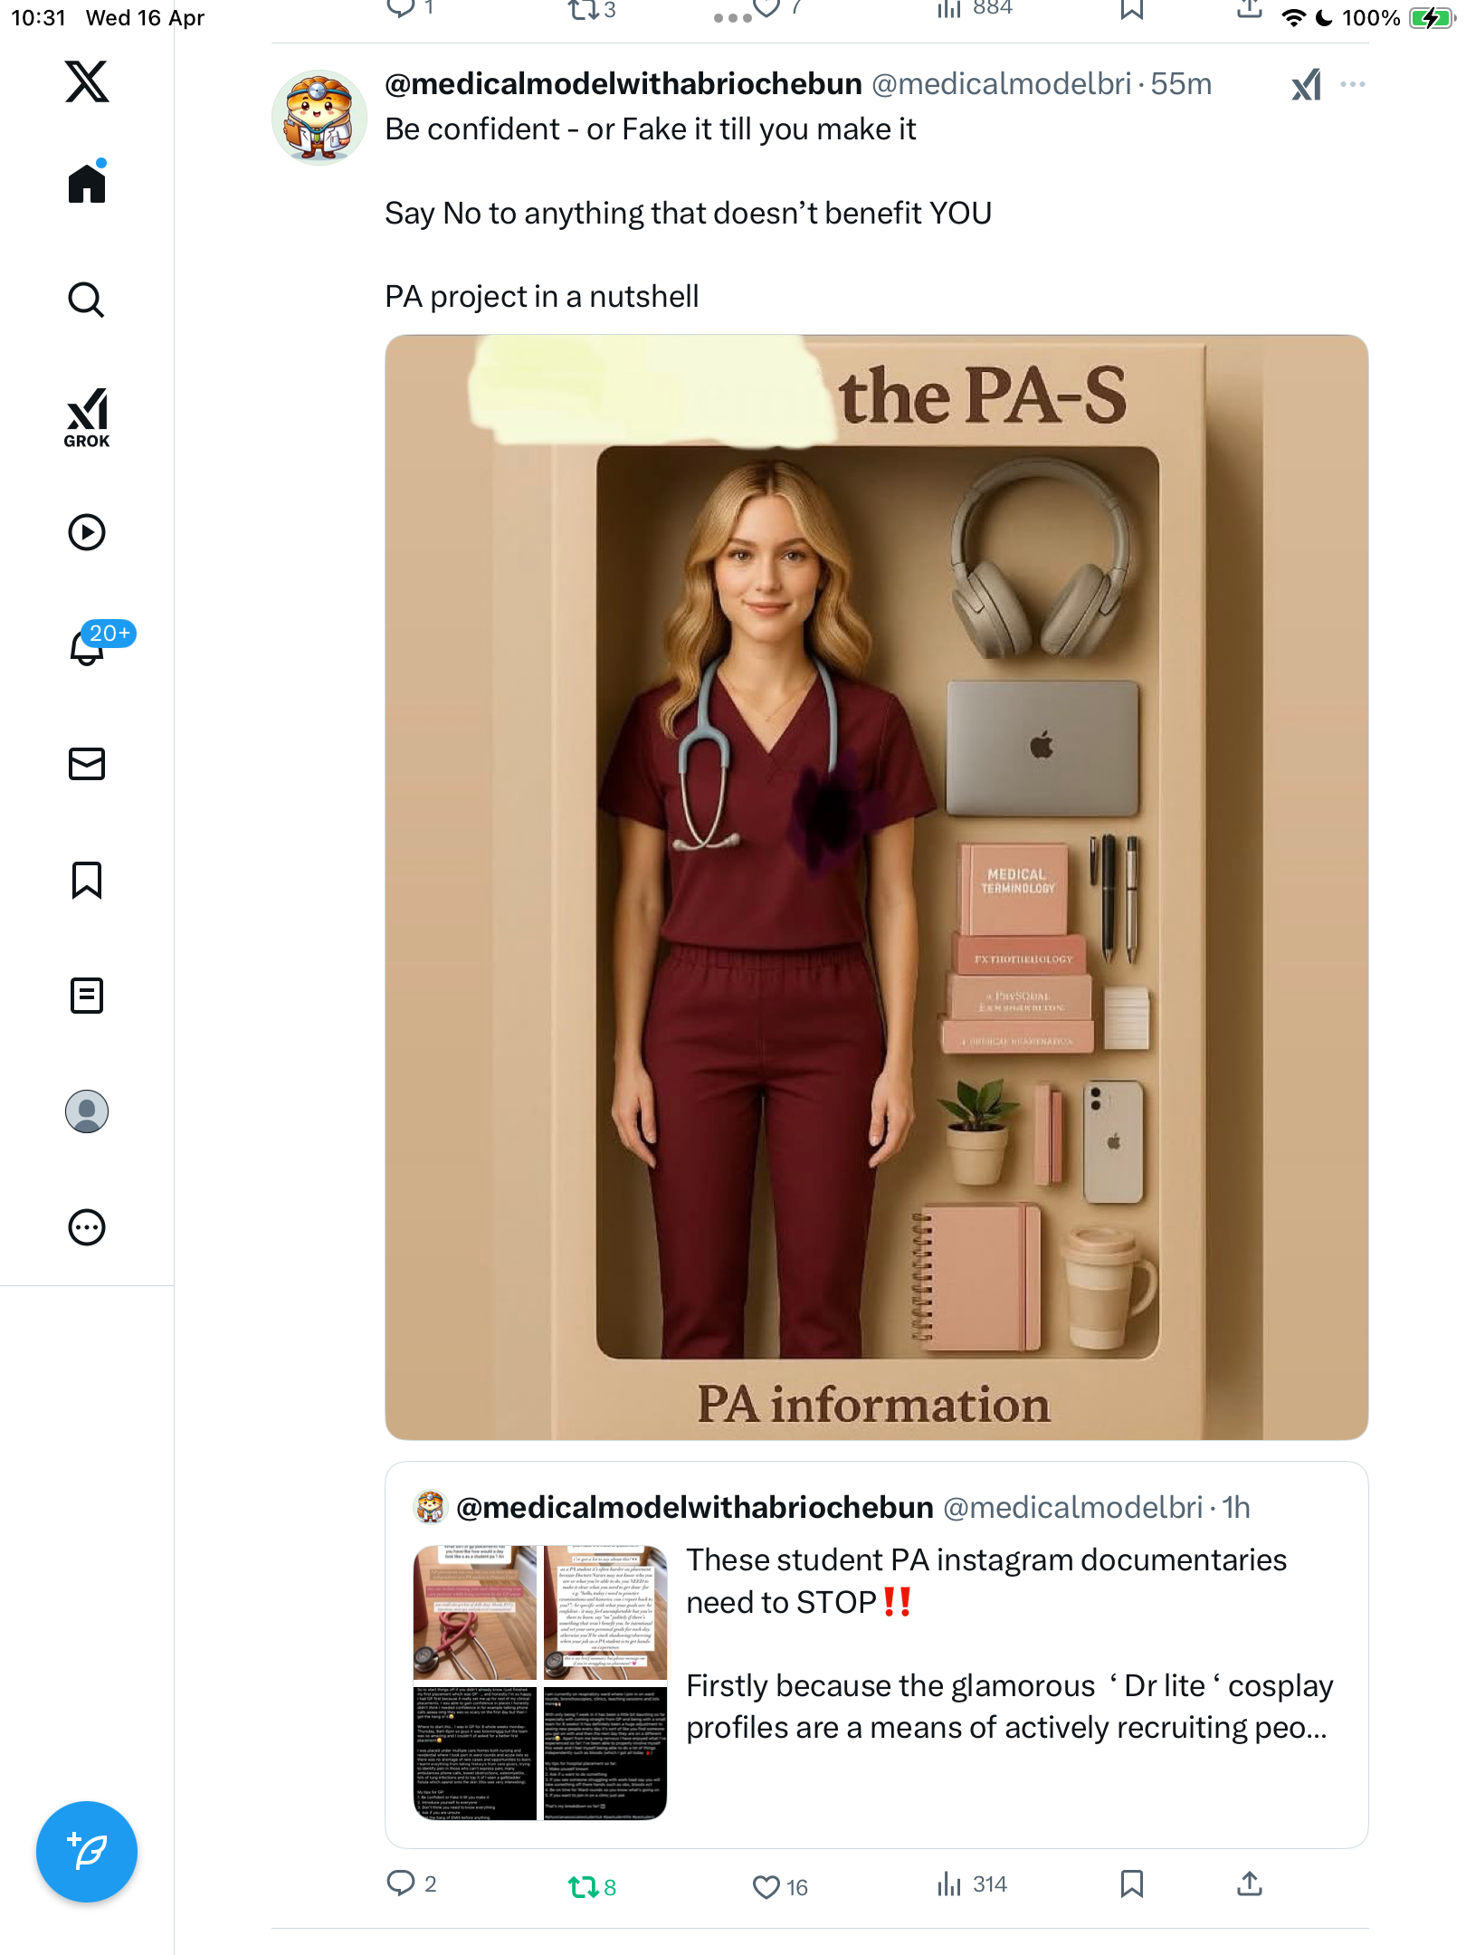Image resolution: width=1466 pixels, height=1955 pixels.
Task: Open the X logo home
Action: [87, 81]
